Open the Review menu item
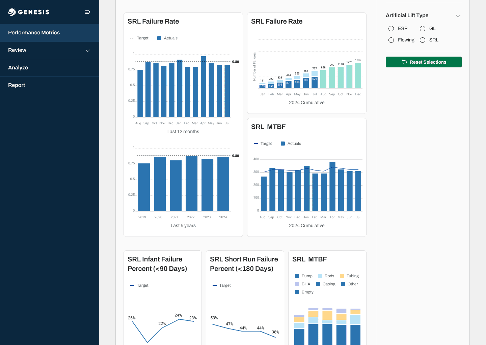486x345 pixels. [50, 50]
